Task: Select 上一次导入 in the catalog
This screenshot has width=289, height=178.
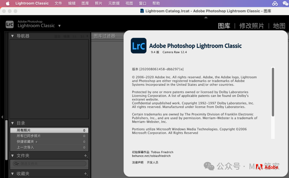Action: (x=49, y=147)
